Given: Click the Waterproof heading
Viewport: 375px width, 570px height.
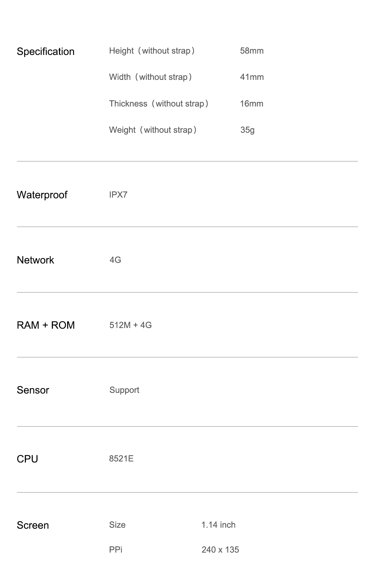Looking at the screenshot, I should pos(42,195).
